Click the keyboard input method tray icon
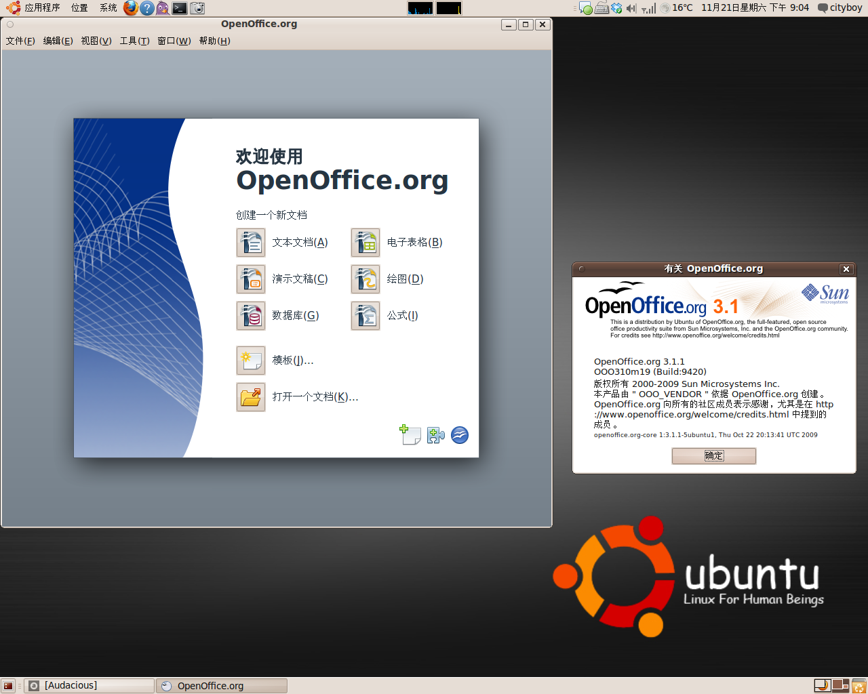Screen dimensions: 868x694 tap(601, 8)
